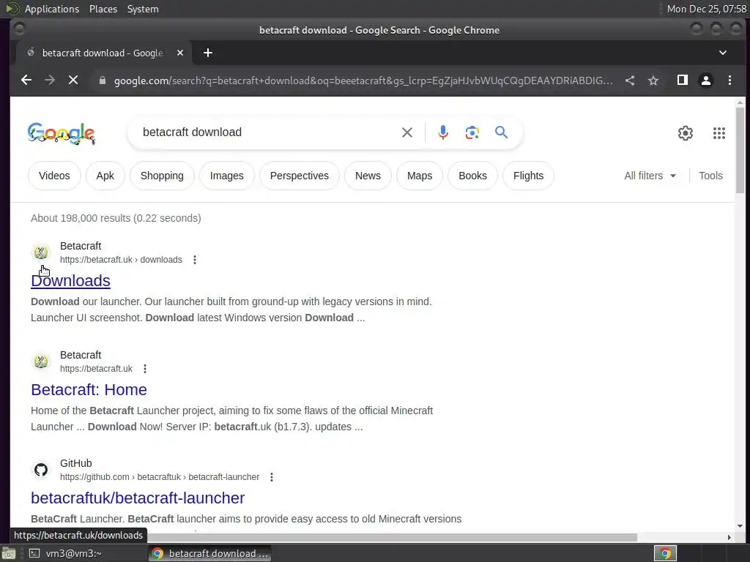Click the About 198,000 results text

pos(116,218)
